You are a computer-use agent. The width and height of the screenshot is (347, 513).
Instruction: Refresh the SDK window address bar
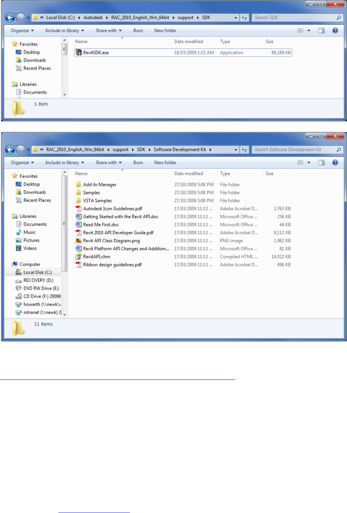tap(244, 17)
